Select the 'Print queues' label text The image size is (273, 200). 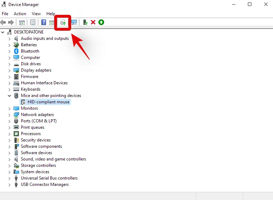coord(33,127)
